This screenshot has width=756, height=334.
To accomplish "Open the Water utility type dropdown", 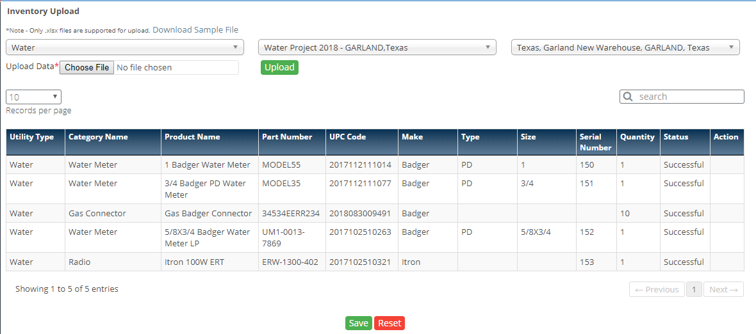I will tap(125, 47).
